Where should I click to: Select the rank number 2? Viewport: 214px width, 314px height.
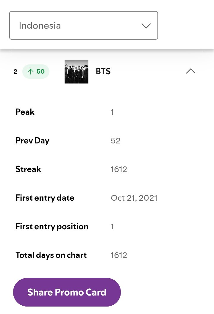15,72
